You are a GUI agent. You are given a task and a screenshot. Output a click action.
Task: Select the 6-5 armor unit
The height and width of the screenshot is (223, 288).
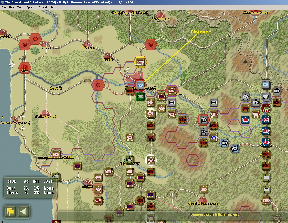(x=140, y=178)
